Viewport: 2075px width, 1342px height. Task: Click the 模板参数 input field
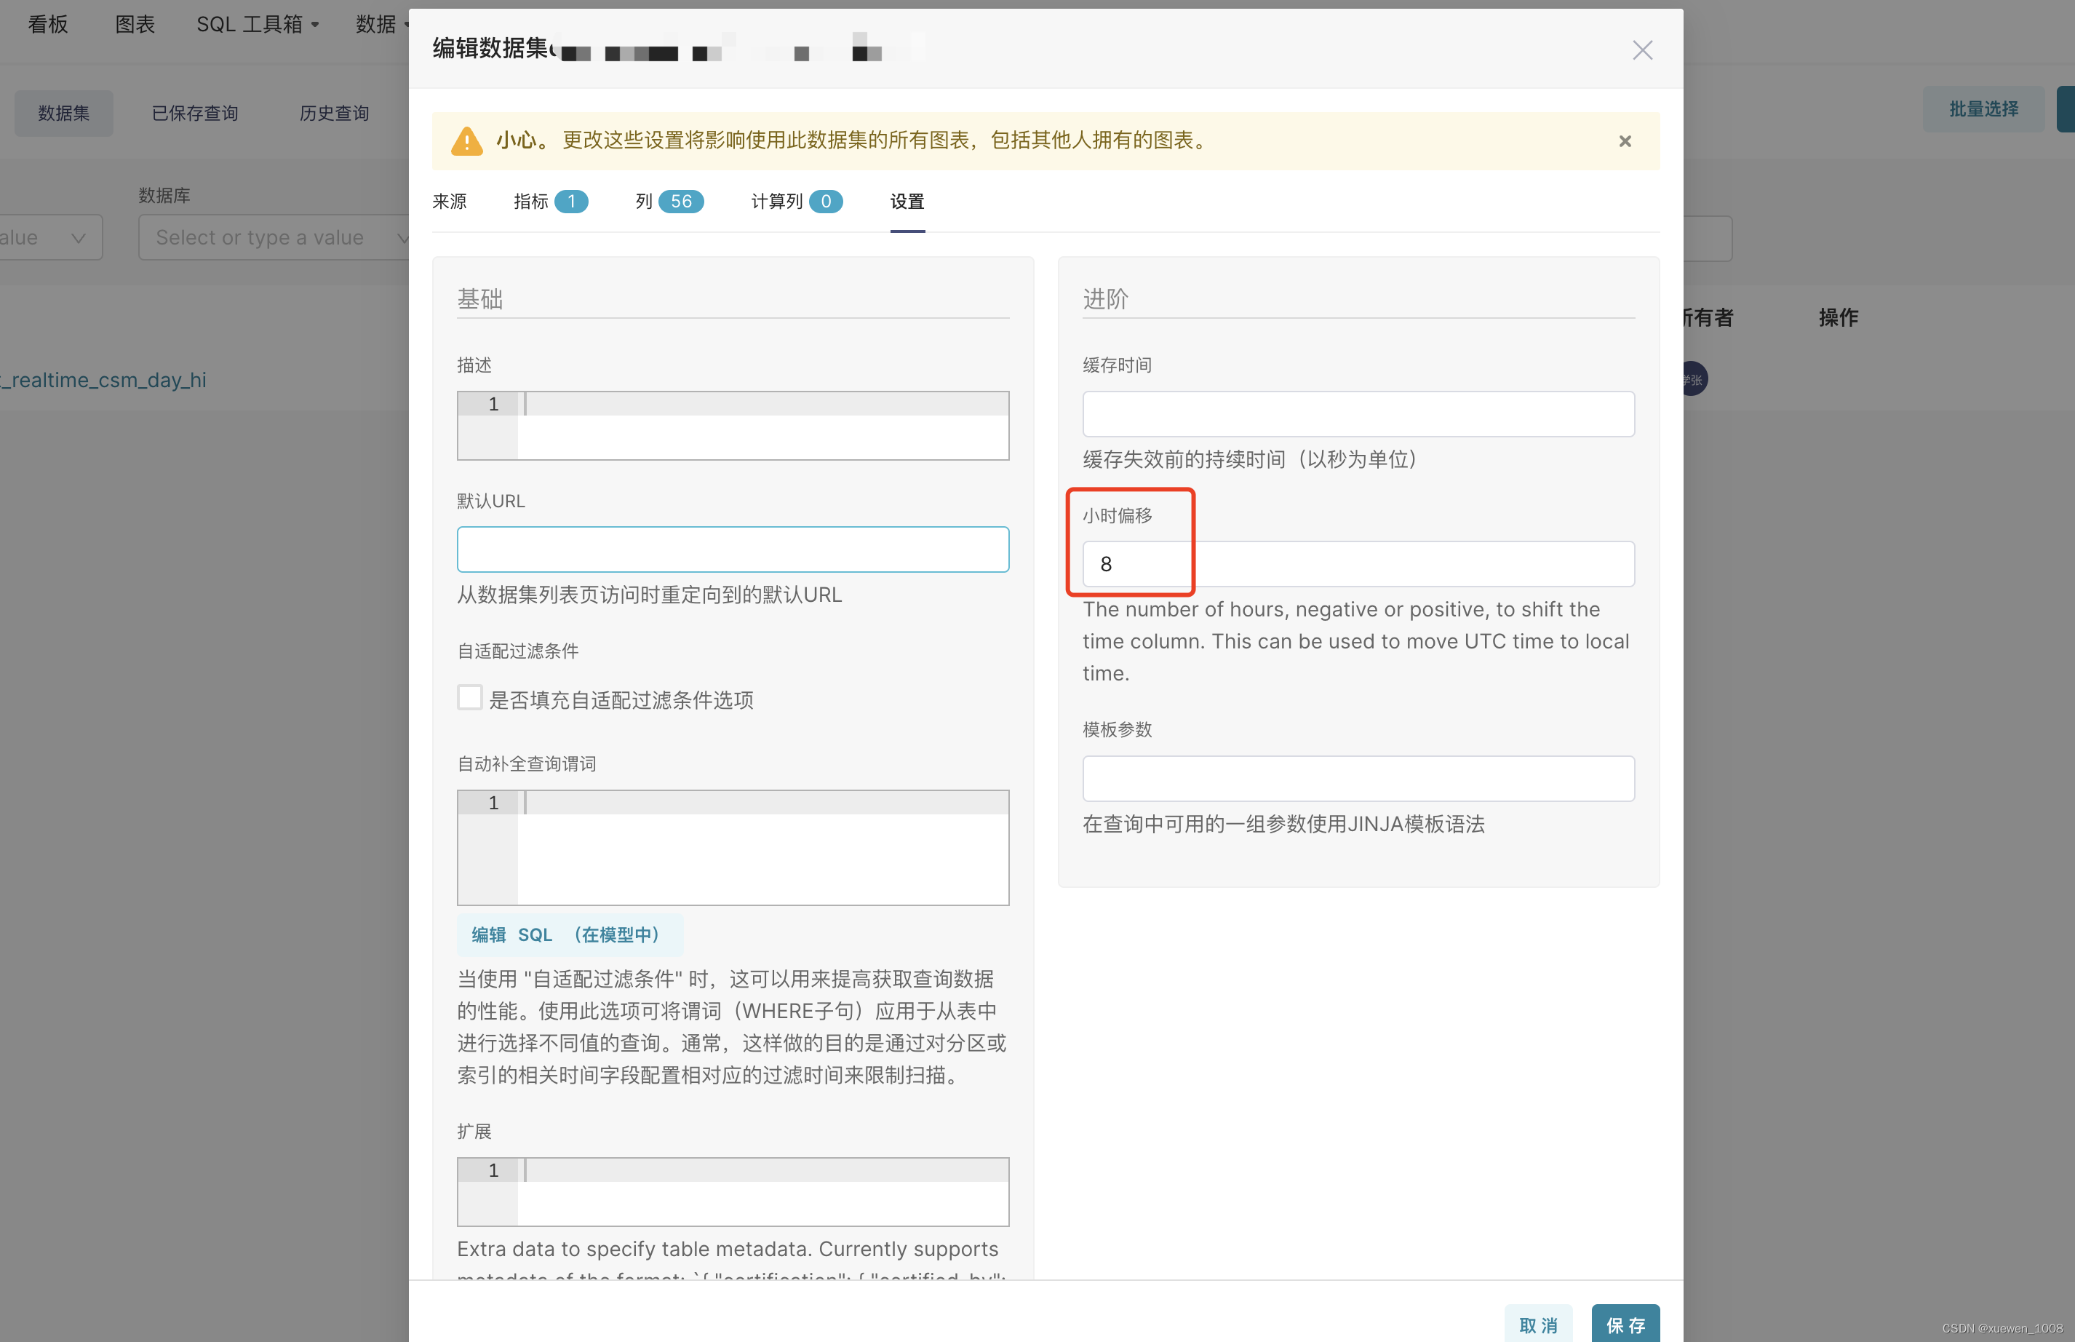pyautogui.click(x=1357, y=778)
